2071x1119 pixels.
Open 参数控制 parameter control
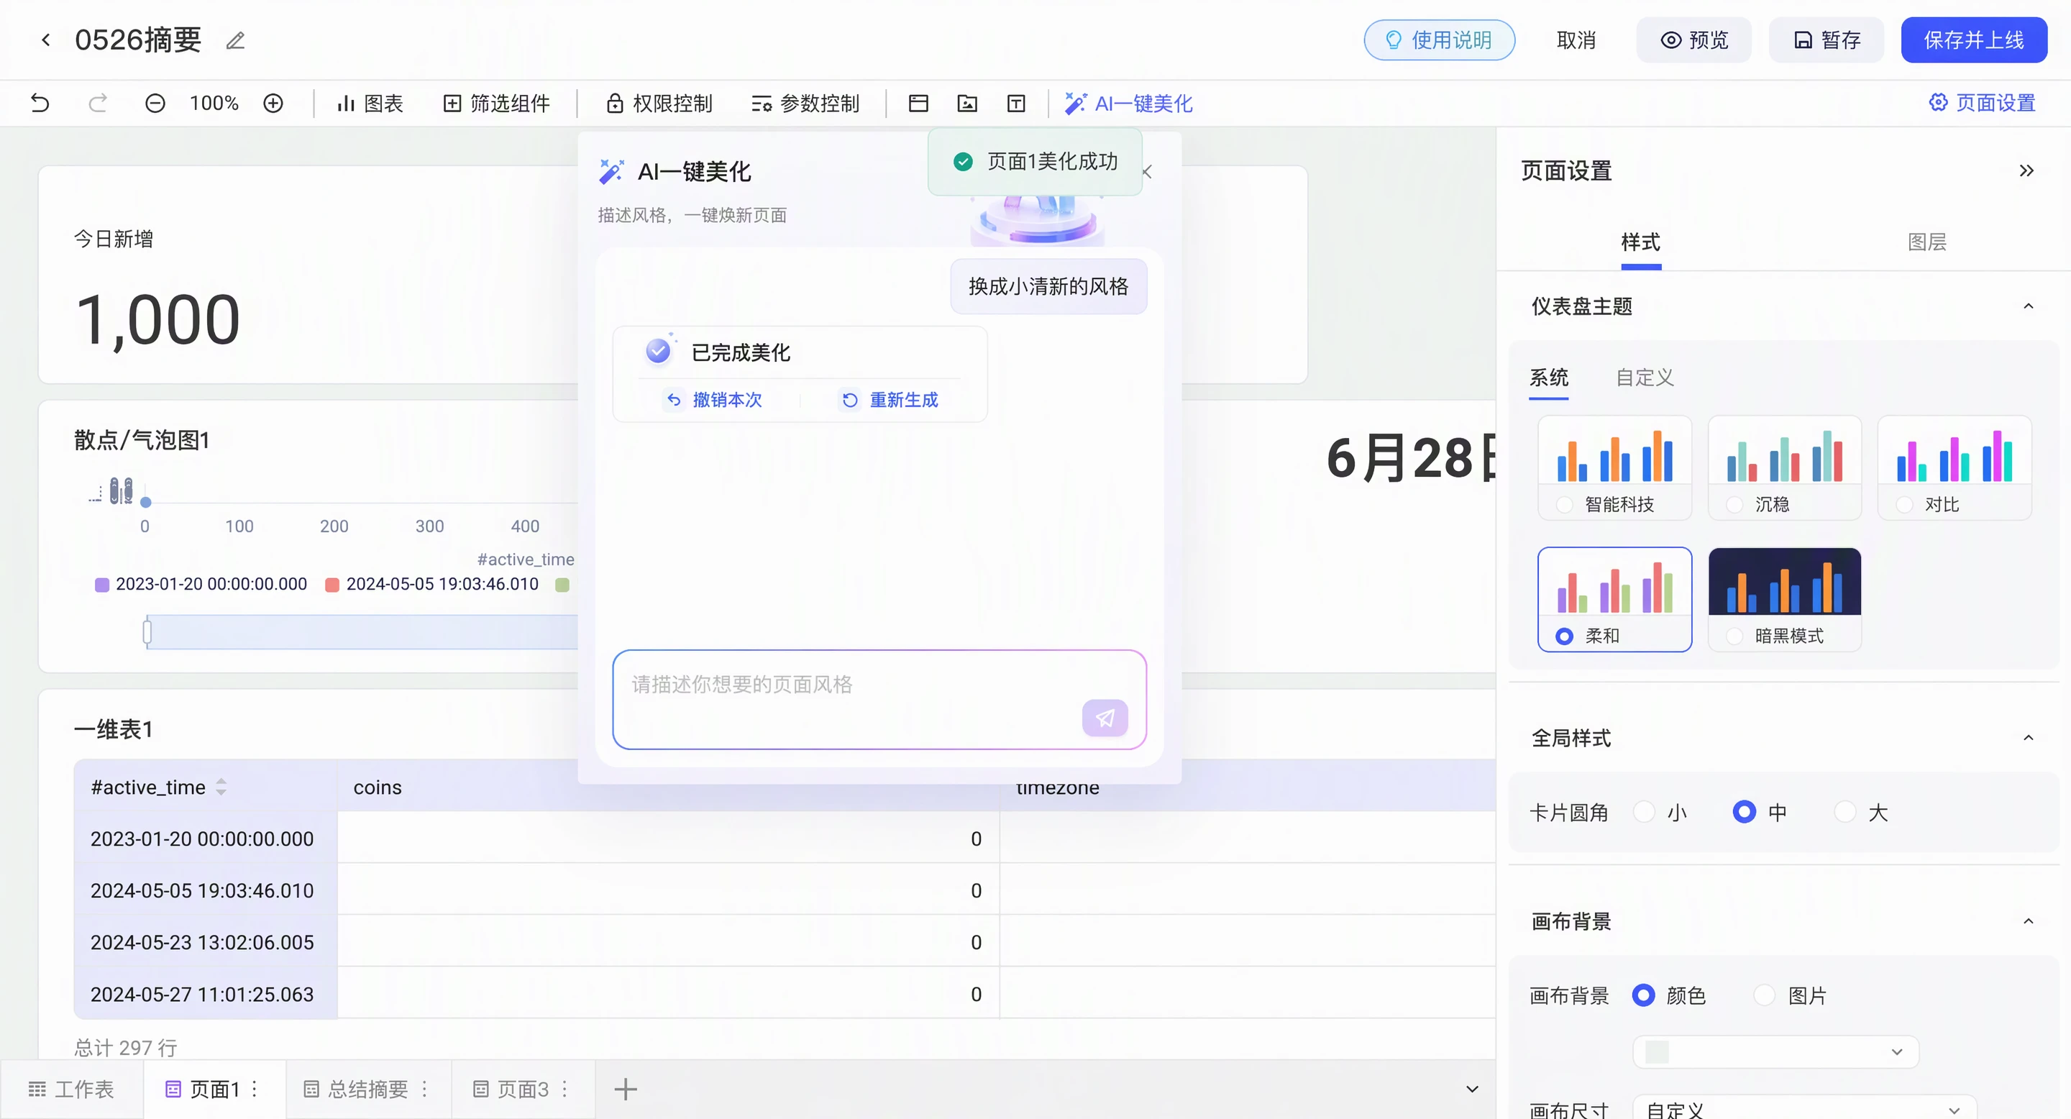pyautogui.click(x=805, y=103)
